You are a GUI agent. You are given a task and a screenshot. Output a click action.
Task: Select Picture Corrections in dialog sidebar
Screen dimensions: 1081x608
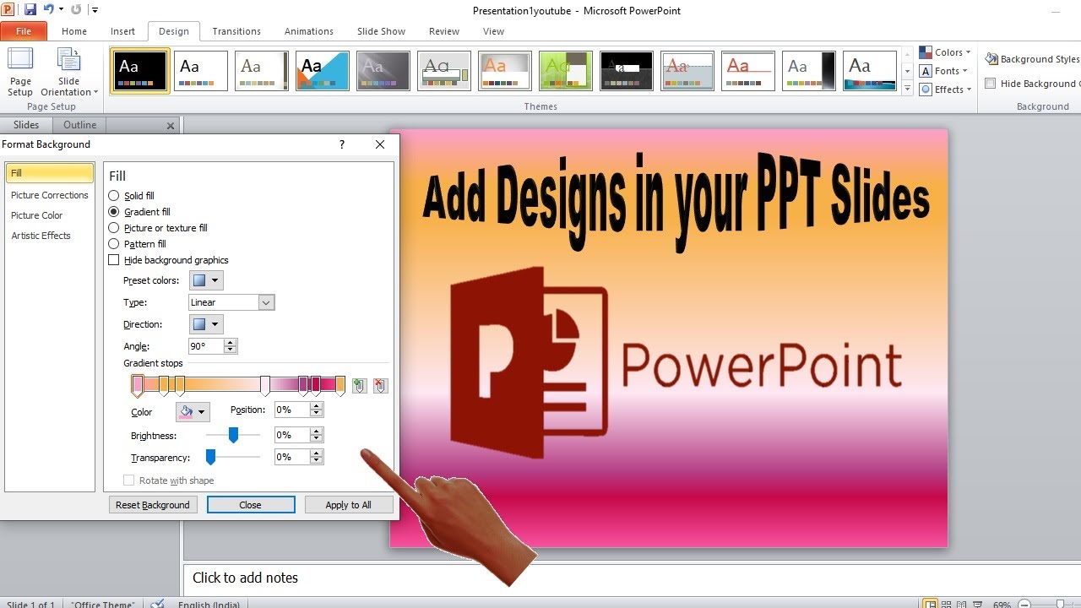point(50,195)
